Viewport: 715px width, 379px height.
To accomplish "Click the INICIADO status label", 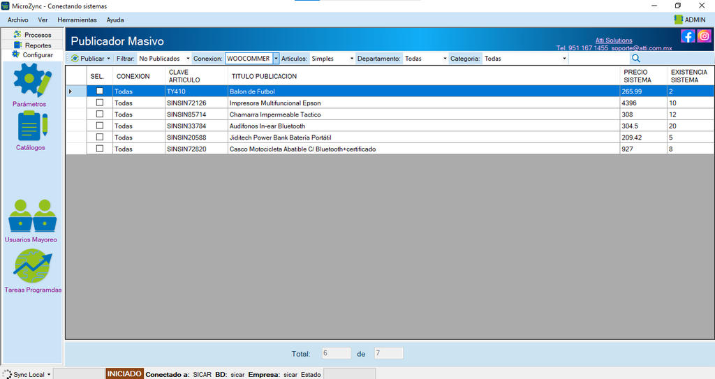I will pos(124,374).
